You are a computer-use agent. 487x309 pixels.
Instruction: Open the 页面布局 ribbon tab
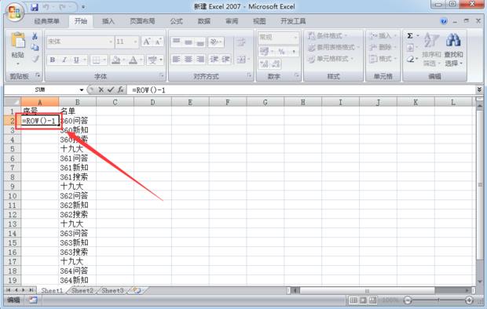click(x=142, y=21)
